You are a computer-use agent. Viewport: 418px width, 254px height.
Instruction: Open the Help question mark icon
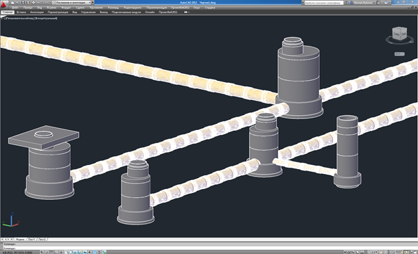[386, 3]
